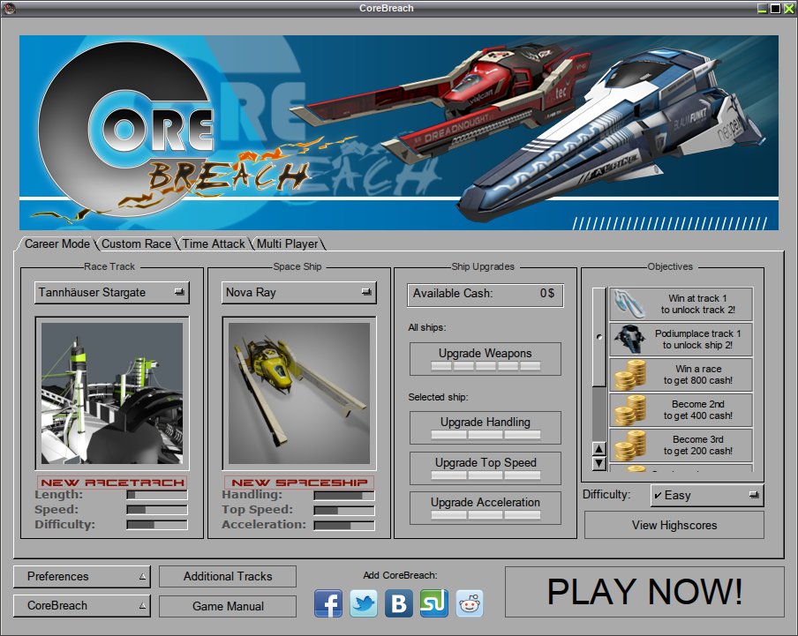Click the 'NEW RACETRACK' red label

(112, 483)
